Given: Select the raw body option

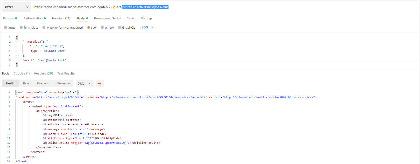Looking at the screenshot, I should click(92, 28).
